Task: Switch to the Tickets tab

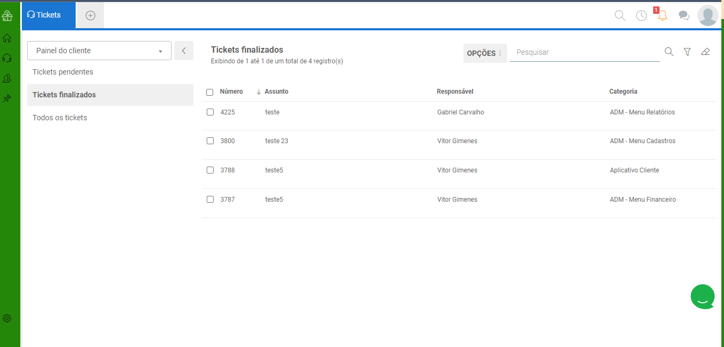Action: [48, 15]
